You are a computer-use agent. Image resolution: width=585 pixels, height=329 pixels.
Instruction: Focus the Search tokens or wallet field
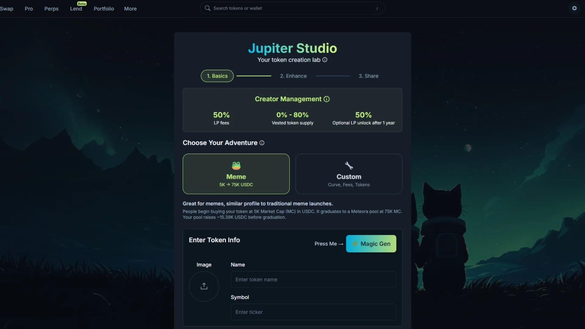coord(292,8)
